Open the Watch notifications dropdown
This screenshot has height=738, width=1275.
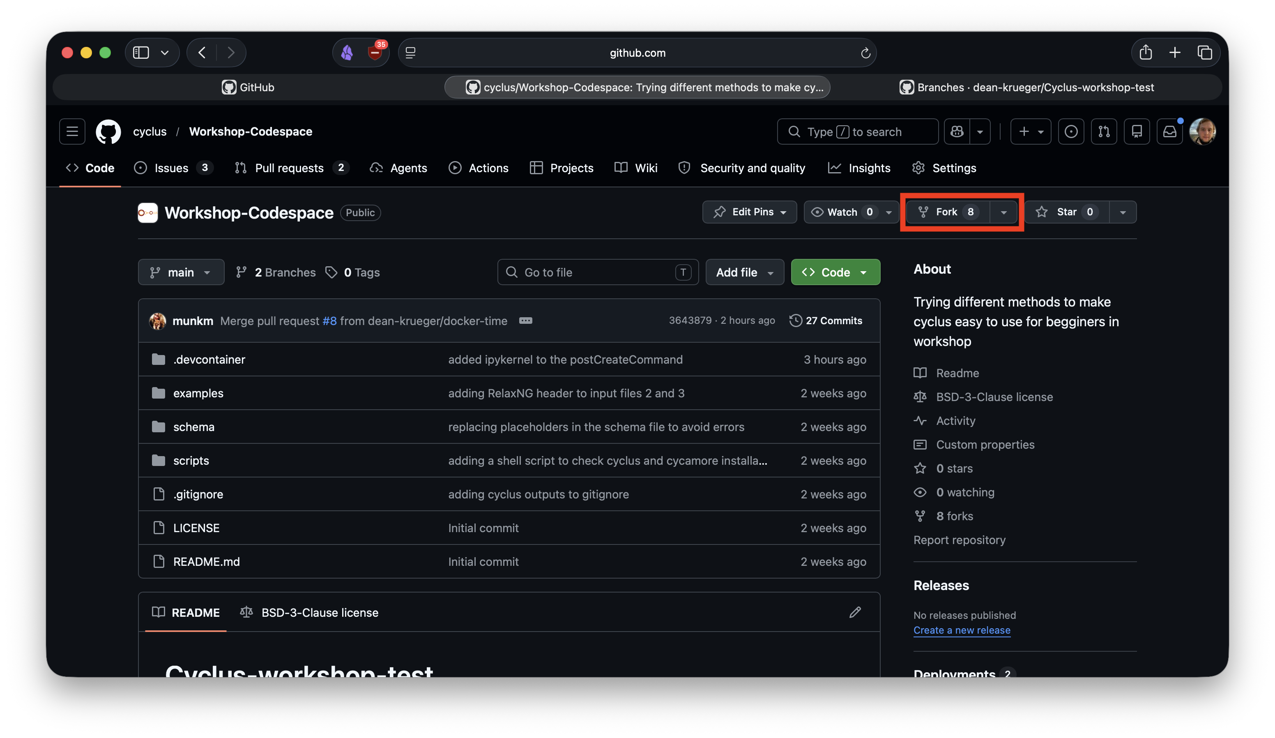pos(851,212)
